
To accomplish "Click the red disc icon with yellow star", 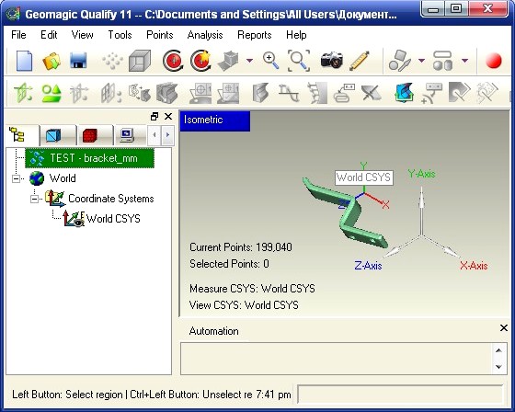I will (x=200, y=61).
